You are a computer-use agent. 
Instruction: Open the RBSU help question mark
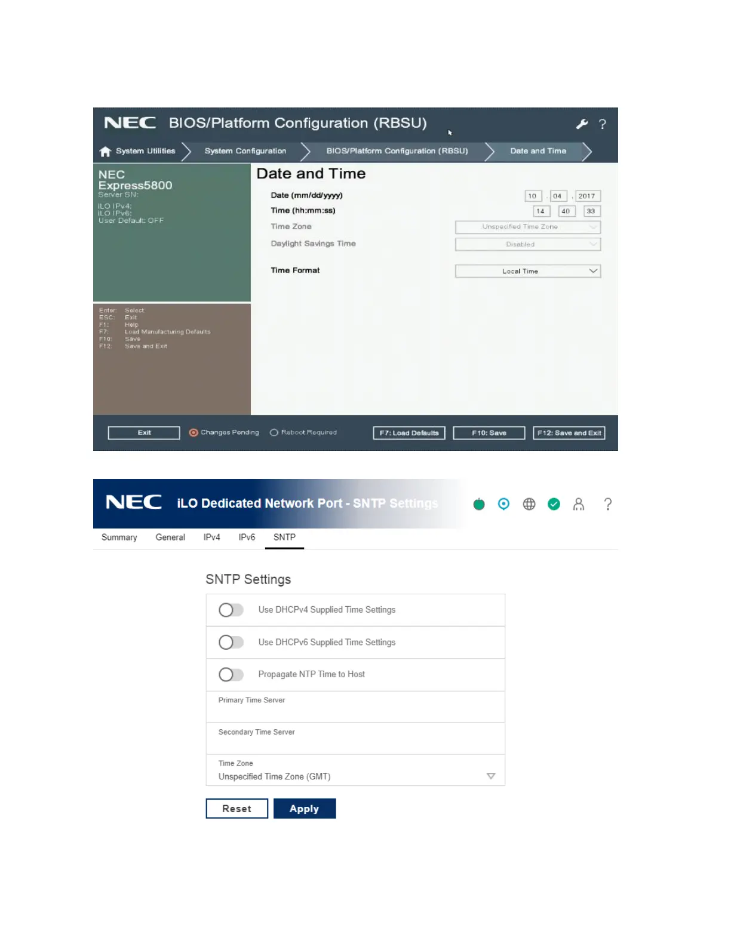(x=603, y=124)
